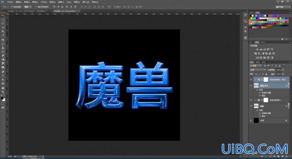
Task: Select the Pen tool
Action: pyautogui.click(x=3, y=72)
